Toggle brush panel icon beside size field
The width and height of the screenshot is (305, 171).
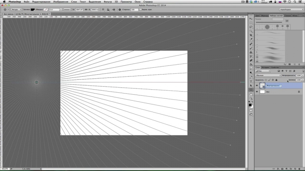click(287, 21)
